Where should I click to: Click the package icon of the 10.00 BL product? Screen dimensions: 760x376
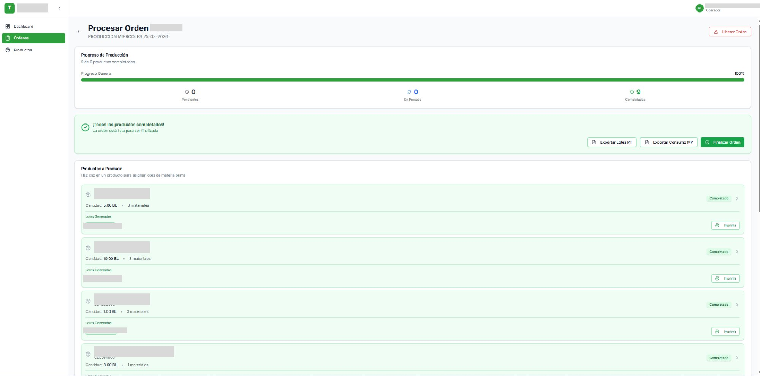pos(88,248)
